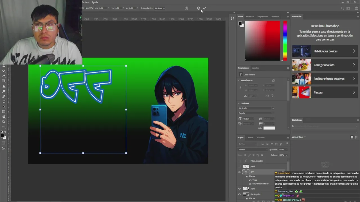Open Habilidades básicas tutorials

325,51
